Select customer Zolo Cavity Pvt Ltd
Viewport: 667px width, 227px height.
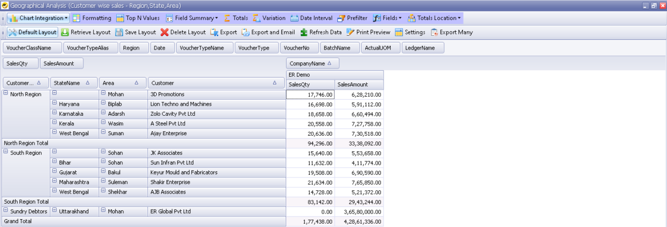tap(217, 114)
